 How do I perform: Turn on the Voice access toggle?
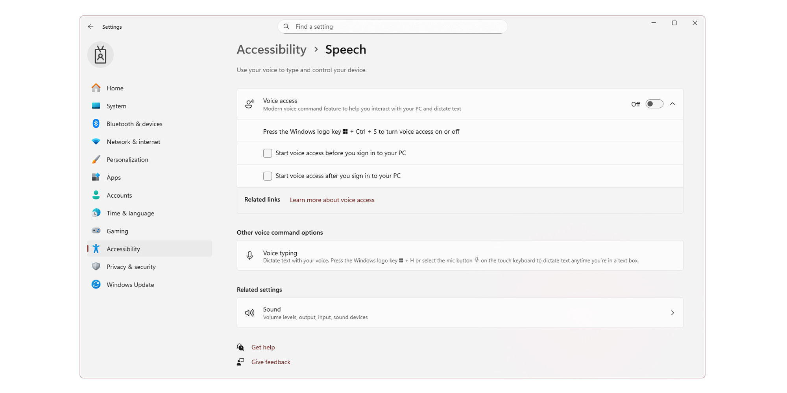pyautogui.click(x=654, y=104)
